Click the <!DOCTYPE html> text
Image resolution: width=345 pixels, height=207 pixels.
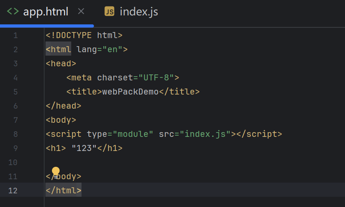click(84, 35)
